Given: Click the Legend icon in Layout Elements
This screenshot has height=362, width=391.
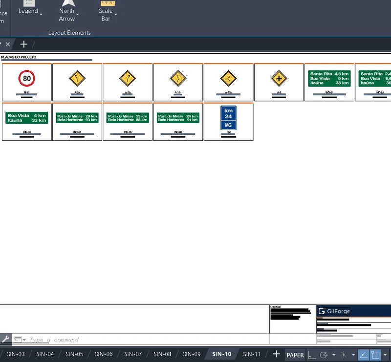Looking at the screenshot, I should point(29,3).
